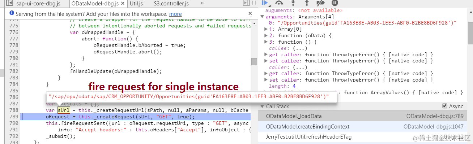Set breakpoint on line 778
The height and width of the screenshot is (144, 473).
(x=13, y=45)
